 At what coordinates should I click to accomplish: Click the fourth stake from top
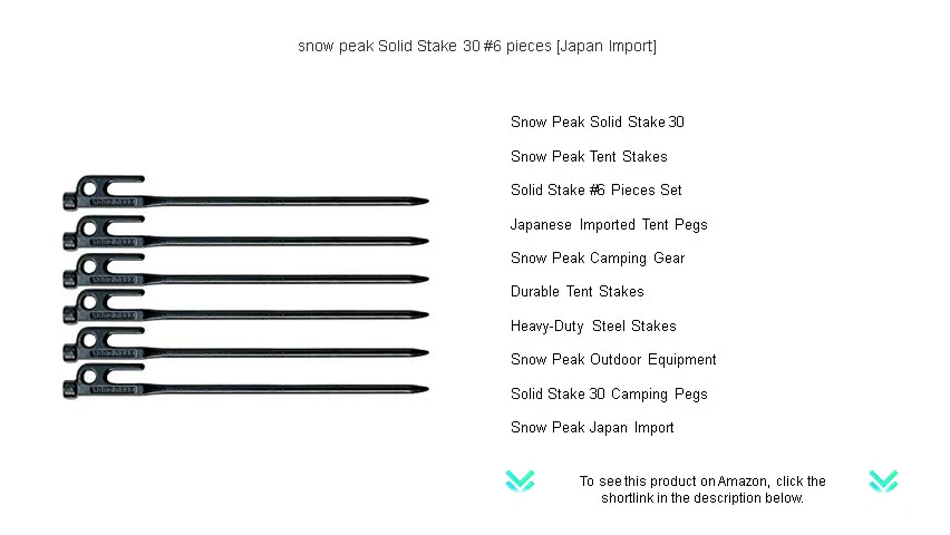(246, 307)
